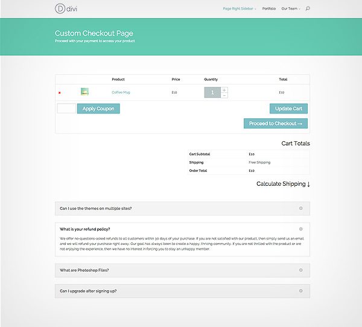The height and width of the screenshot is (327, 362).
Task: Click the Divi logo
Action: (x=66, y=9)
